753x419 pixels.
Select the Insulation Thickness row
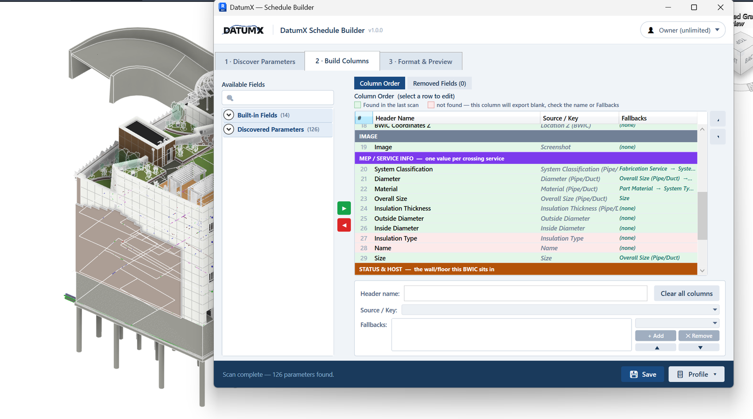(526, 208)
